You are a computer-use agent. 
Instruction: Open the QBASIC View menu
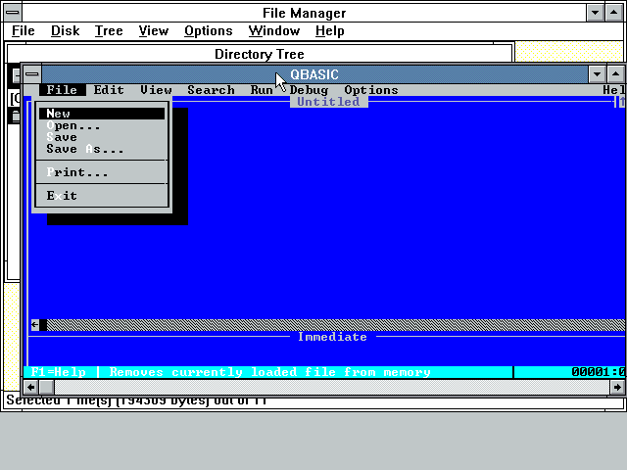[x=156, y=90]
